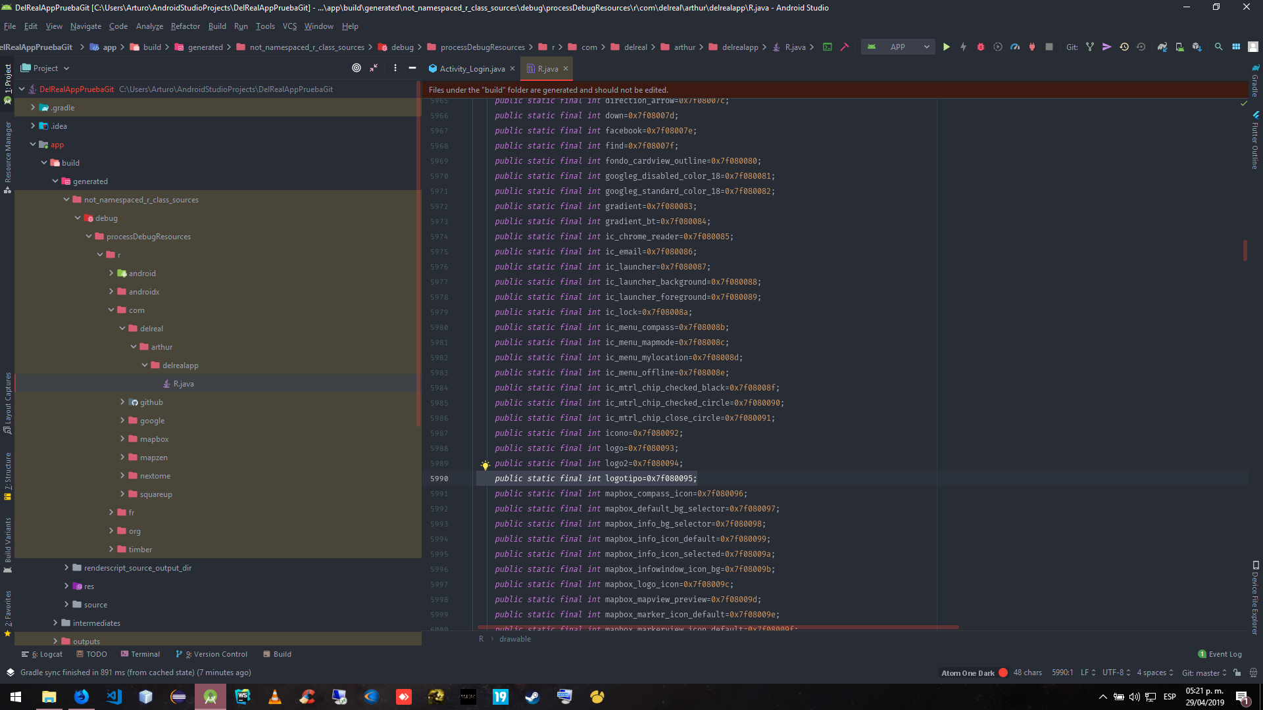The image size is (1263, 710).
Task: Open the profiler gauge icon
Action: pyautogui.click(x=1015, y=47)
